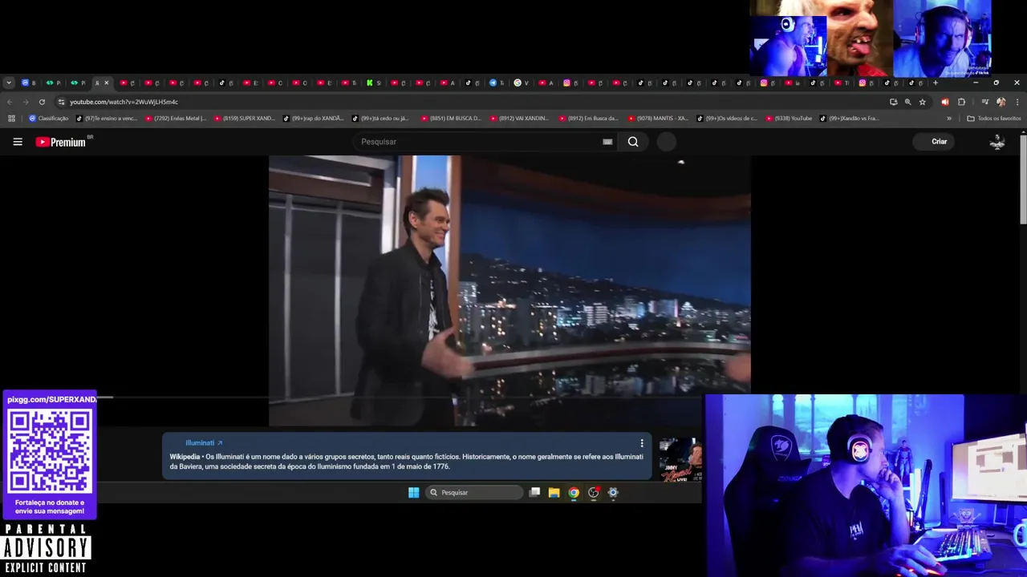This screenshot has width=1027, height=577.
Task: Open the '(99+)Os vídeos de c...' bookmark
Action: (x=727, y=119)
